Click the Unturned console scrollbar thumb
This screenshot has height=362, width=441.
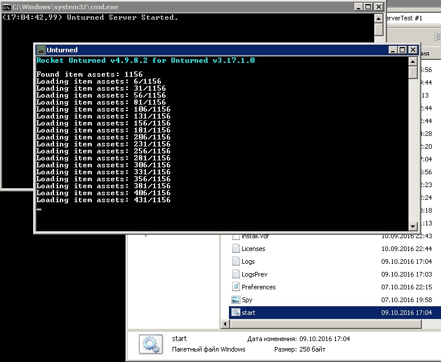[413, 73]
